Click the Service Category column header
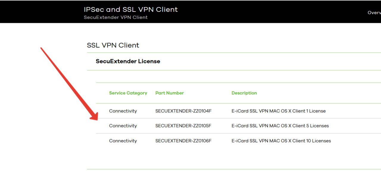Image resolution: width=381 pixels, height=171 pixels. pyautogui.click(x=128, y=93)
